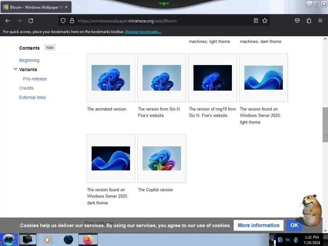Select the Bloom - Windows Wallpaper tab
The image size is (328, 246).
(36, 7)
